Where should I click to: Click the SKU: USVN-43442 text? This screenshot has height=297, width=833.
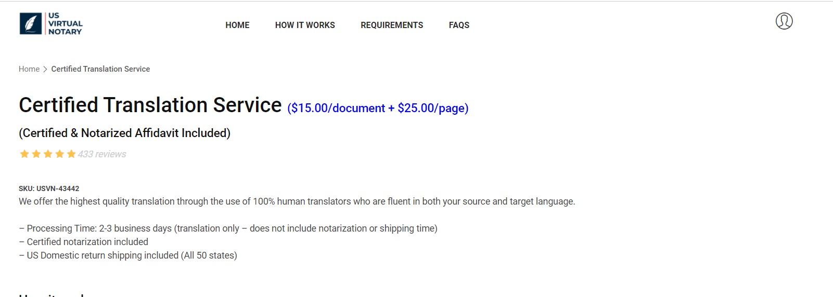tap(49, 188)
